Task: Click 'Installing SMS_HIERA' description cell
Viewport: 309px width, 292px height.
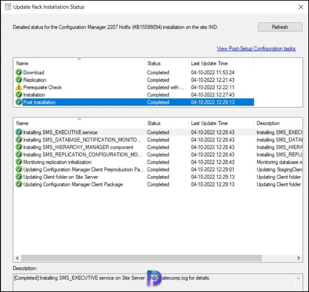Action: pos(279,147)
